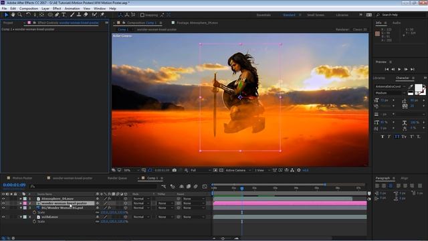The image size is (428, 241).
Task: Toggle frame blending timeline icon
Action: point(189,187)
